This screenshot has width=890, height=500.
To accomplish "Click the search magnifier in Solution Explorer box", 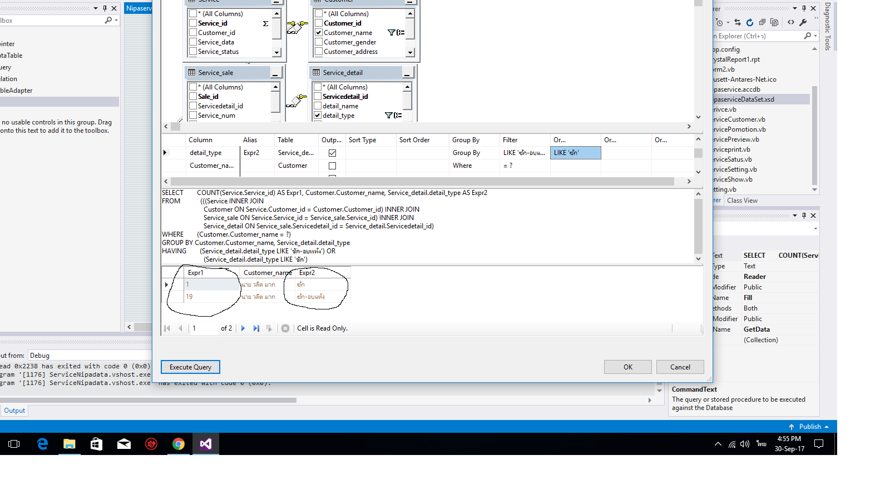I will point(807,36).
